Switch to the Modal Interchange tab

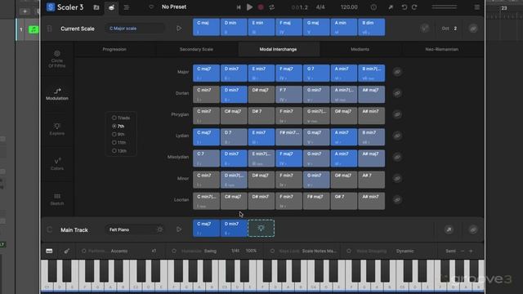[278, 49]
